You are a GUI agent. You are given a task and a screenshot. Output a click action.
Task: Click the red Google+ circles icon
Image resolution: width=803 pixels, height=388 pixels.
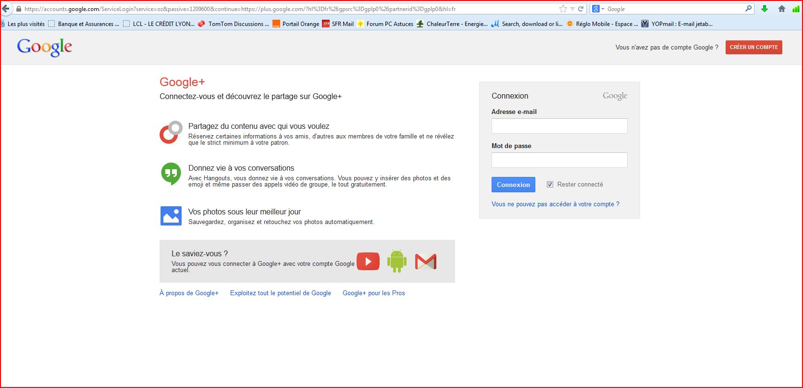pyautogui.click(x=171, y=132)
